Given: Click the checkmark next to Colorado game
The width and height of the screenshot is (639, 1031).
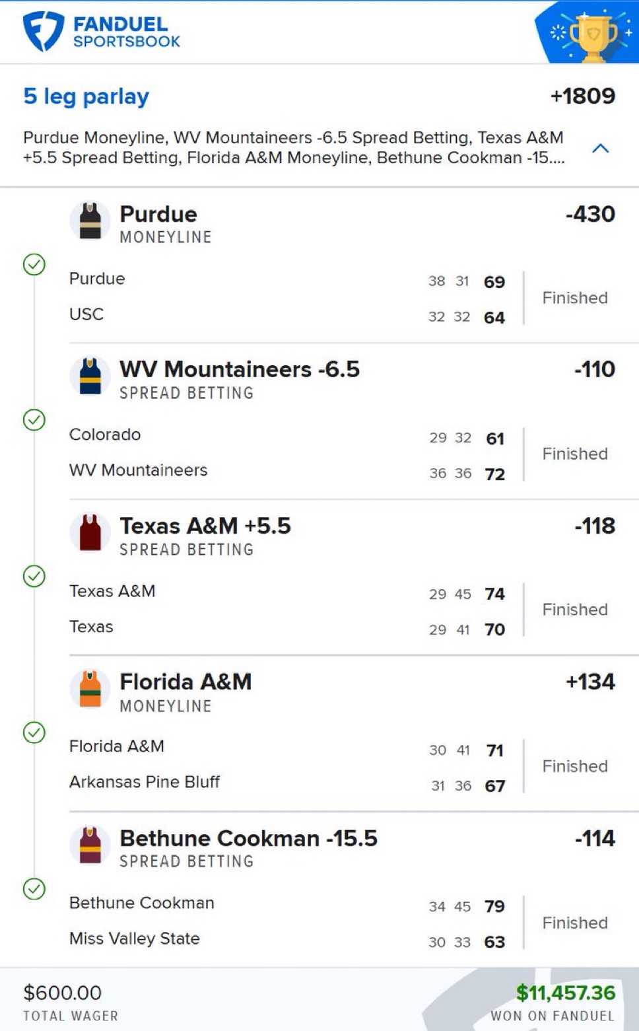Looking at the screenshot, I should 34,419.
